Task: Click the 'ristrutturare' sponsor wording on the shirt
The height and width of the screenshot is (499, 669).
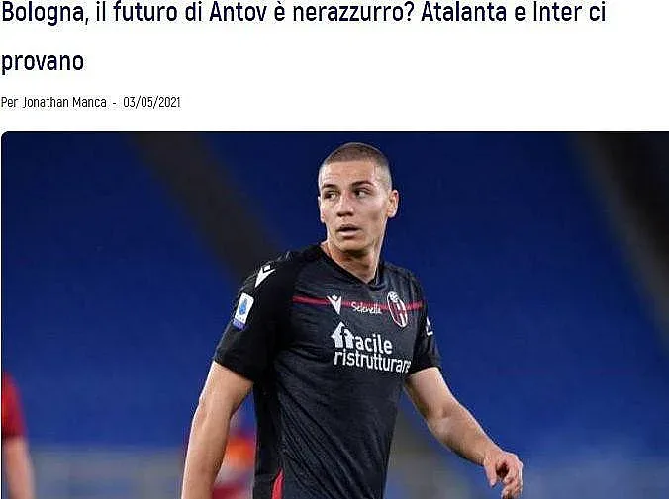Action: click(x=372, y=363)
